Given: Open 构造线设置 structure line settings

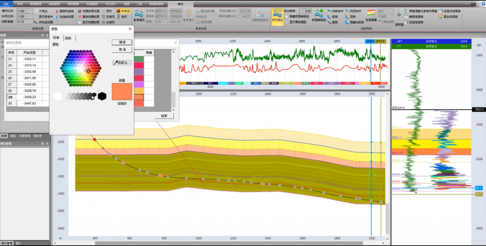Looking at the screenshot, I should tap(65, 17).
